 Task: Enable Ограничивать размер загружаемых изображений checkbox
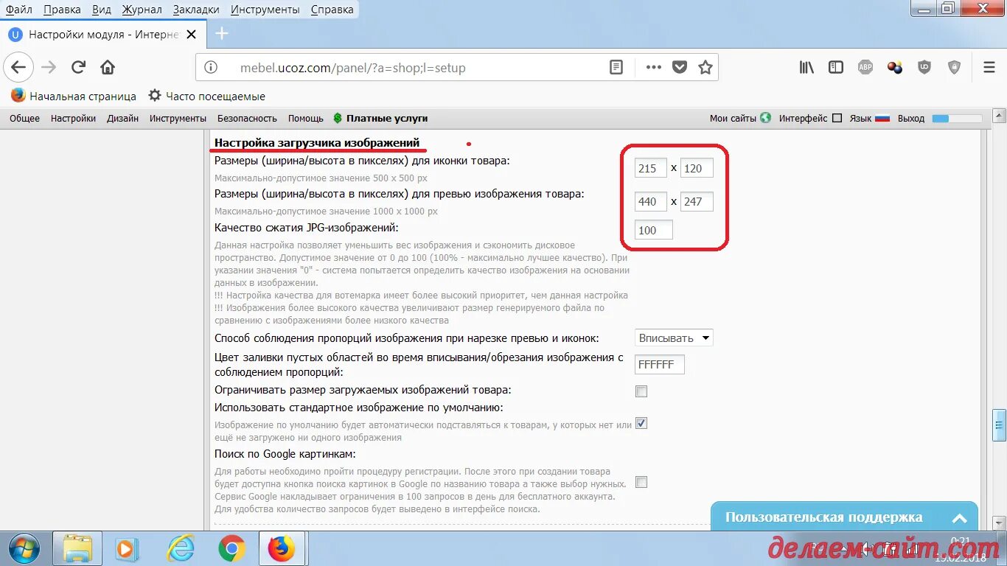[641, 391]
